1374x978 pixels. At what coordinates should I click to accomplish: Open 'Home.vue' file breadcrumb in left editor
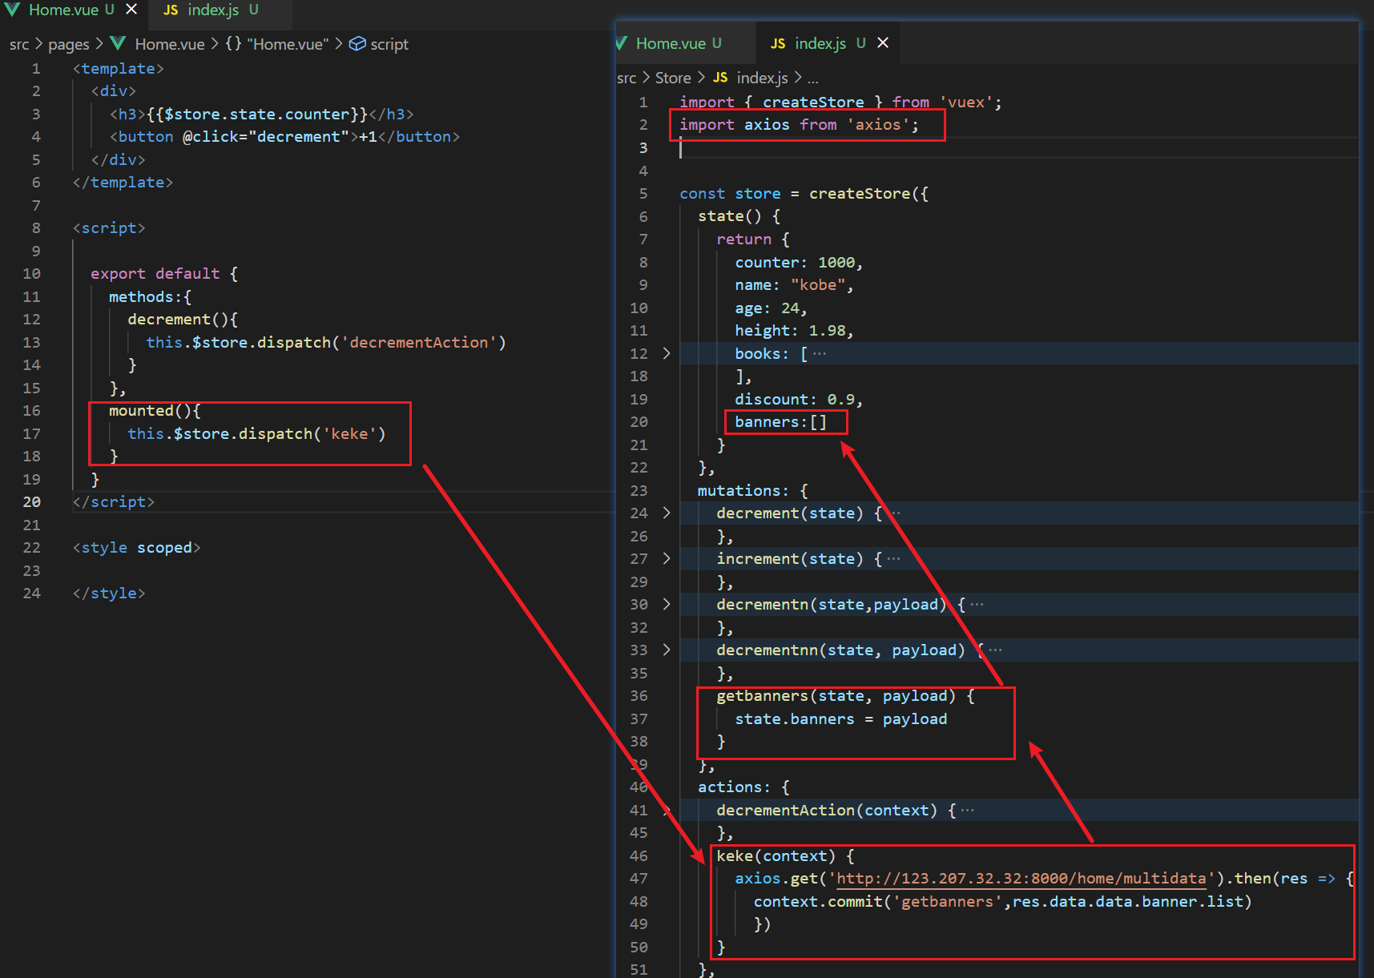[170, 44]
